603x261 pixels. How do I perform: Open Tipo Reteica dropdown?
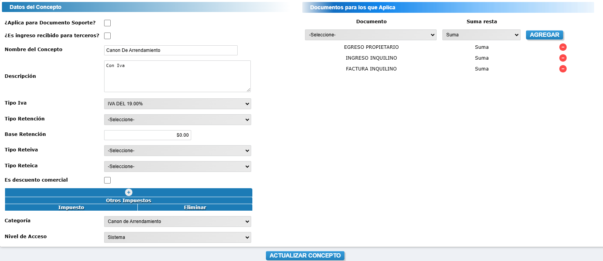177,167
